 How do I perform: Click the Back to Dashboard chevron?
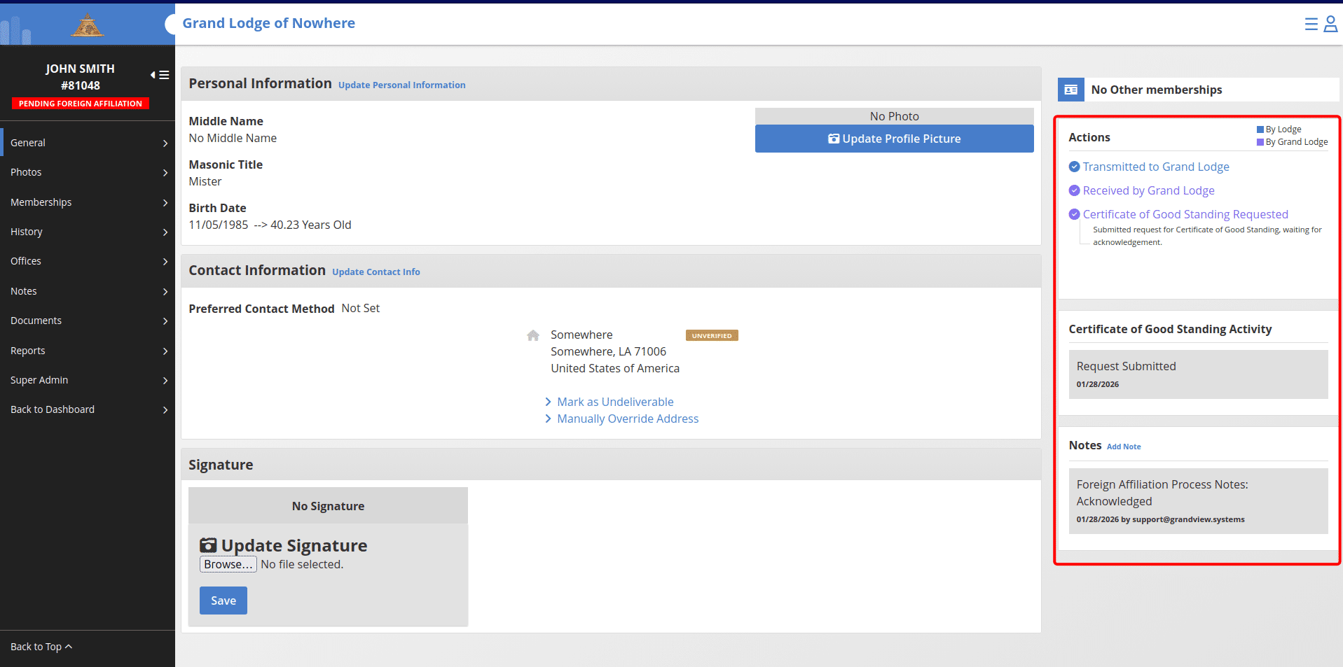165,410
